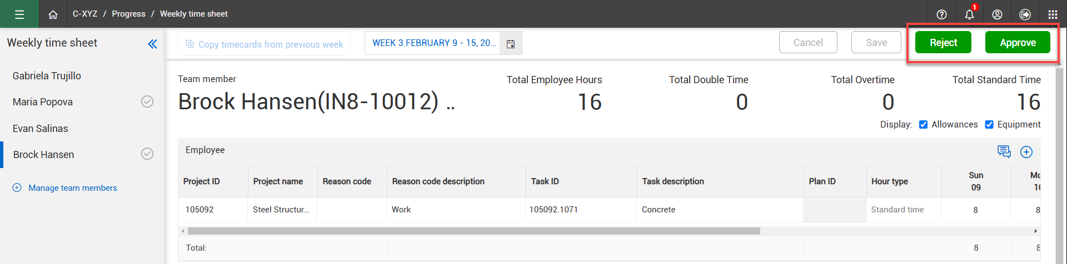Open Manage team members link
Viewport: 1067px width, 264px height.
73,188
